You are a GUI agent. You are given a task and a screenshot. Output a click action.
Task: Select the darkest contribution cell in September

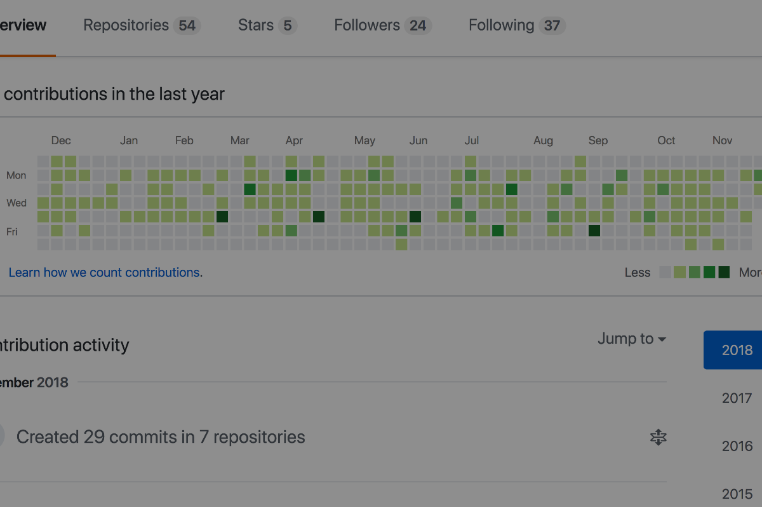[x=594, y=231]
